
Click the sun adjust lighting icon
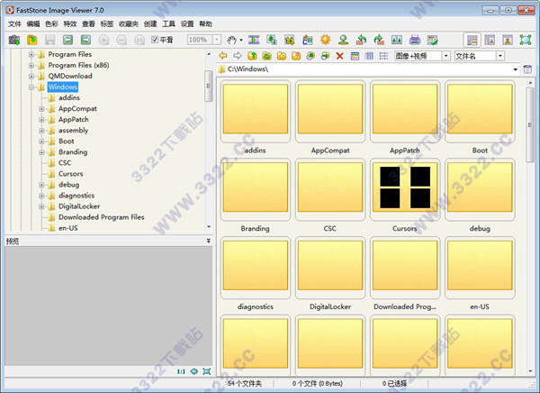(x=326, y=40)
